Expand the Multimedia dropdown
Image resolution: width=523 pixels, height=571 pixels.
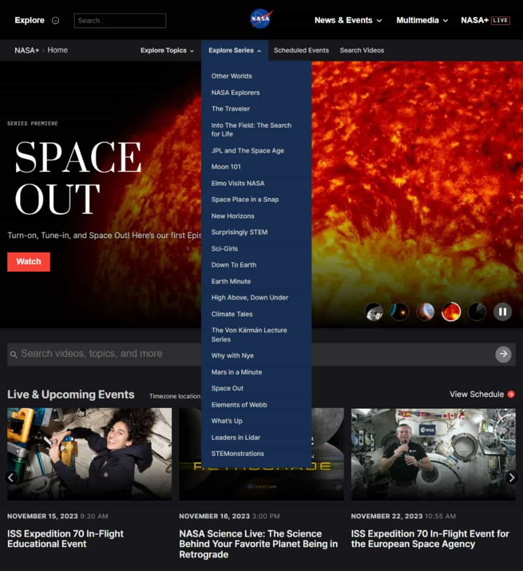pyautogui.click(x=422, y=20)
